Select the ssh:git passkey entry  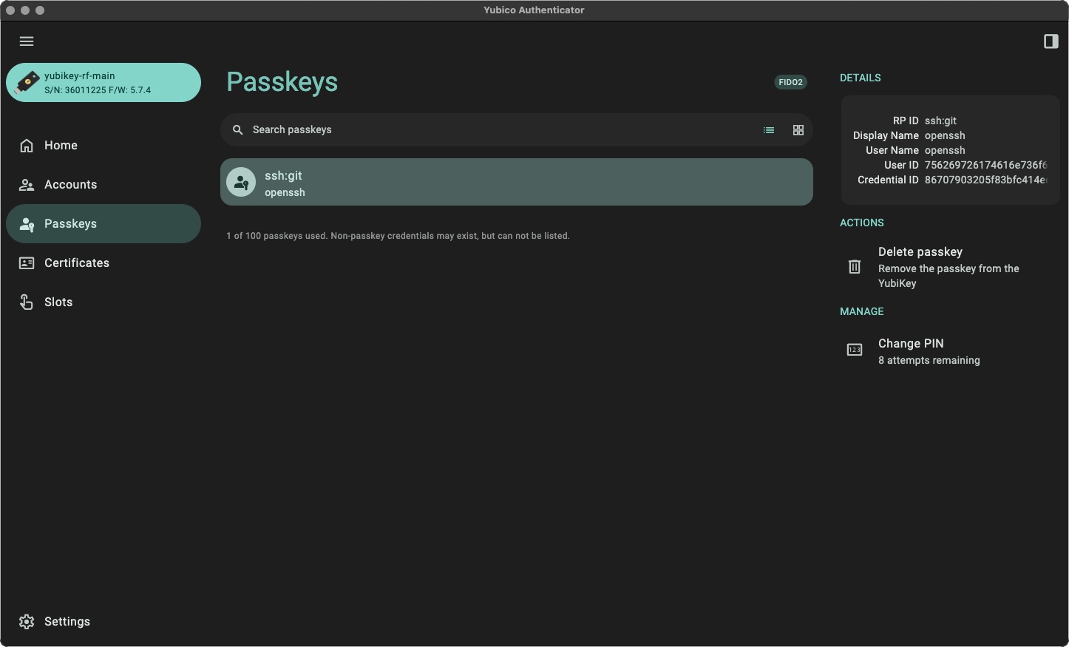(x=517, y=182)
